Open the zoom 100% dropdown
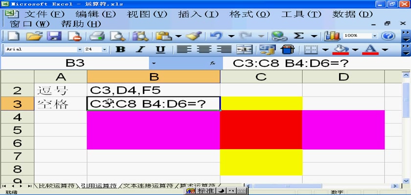Screen dimensions: 411x195 coord(375,36)
